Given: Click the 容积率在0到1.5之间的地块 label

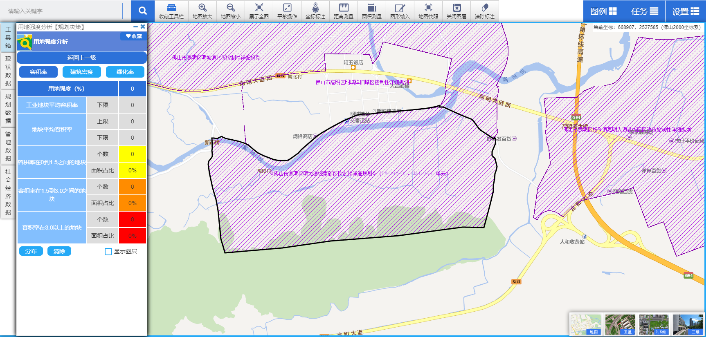Looking at the screenshot, I should point(52,162).
